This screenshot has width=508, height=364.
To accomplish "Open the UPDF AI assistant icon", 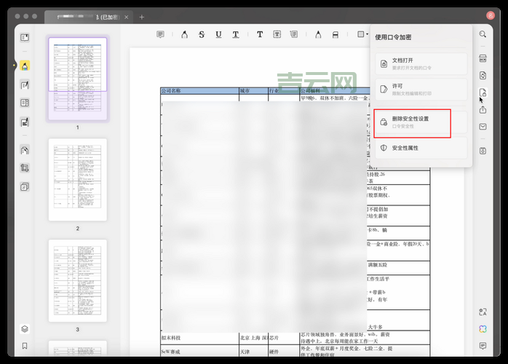I will click(x=483, y=329).
